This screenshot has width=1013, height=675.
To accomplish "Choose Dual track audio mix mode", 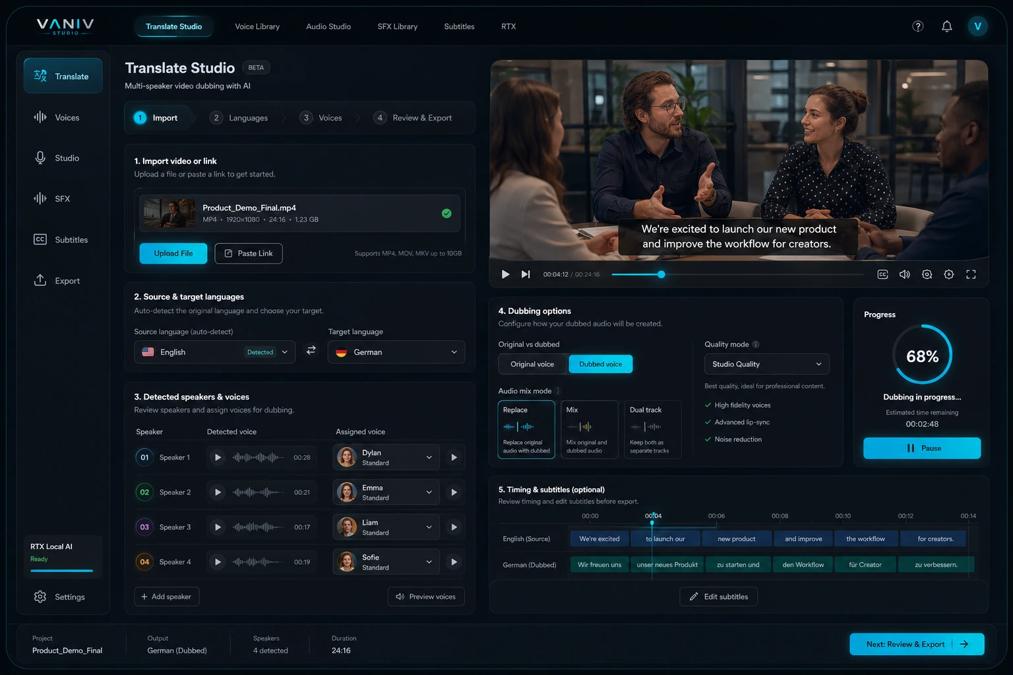I will [x=652, y=429].
